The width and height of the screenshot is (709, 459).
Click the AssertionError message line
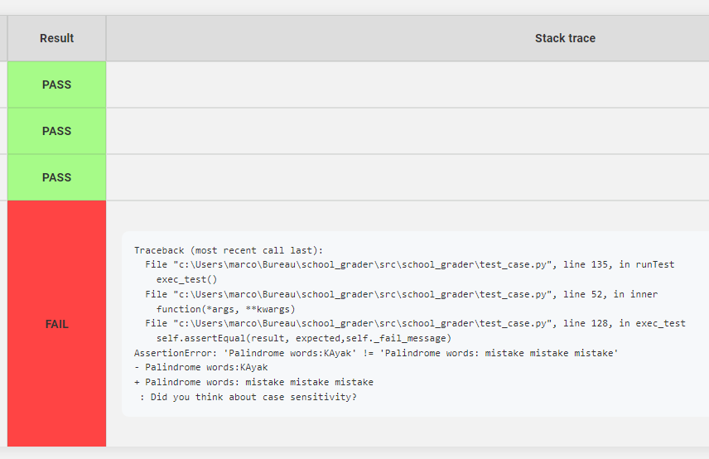coord(376,353)
